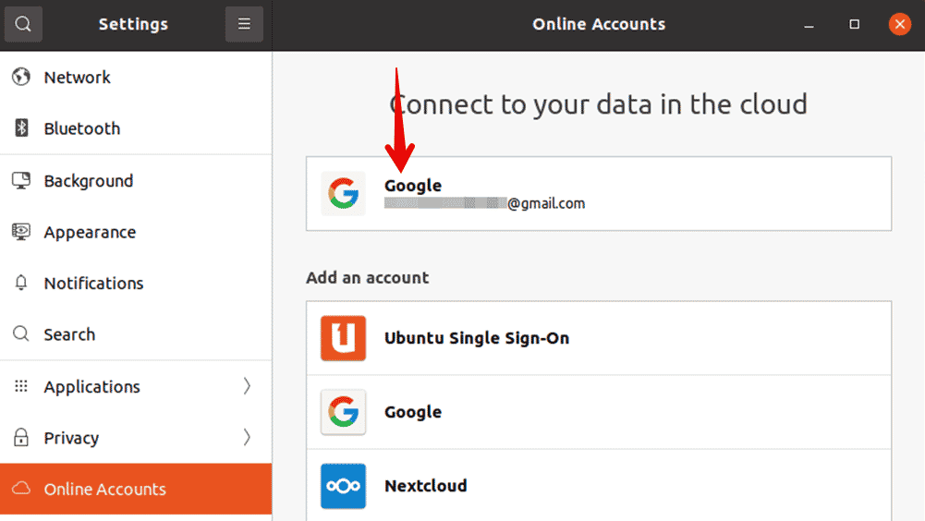Add a Nextcloud account
Image resolution: width=925 pixels, height=521 pixels.
click(x=599, y=485)
